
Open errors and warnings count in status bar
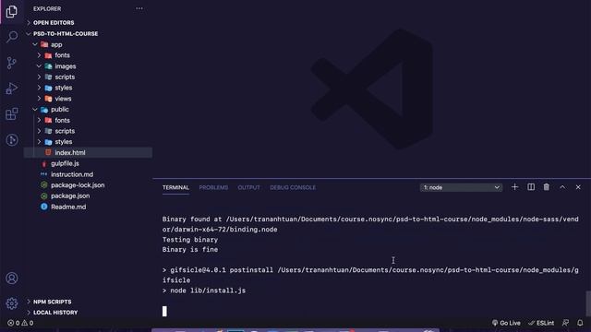click(x=20, y=323)
